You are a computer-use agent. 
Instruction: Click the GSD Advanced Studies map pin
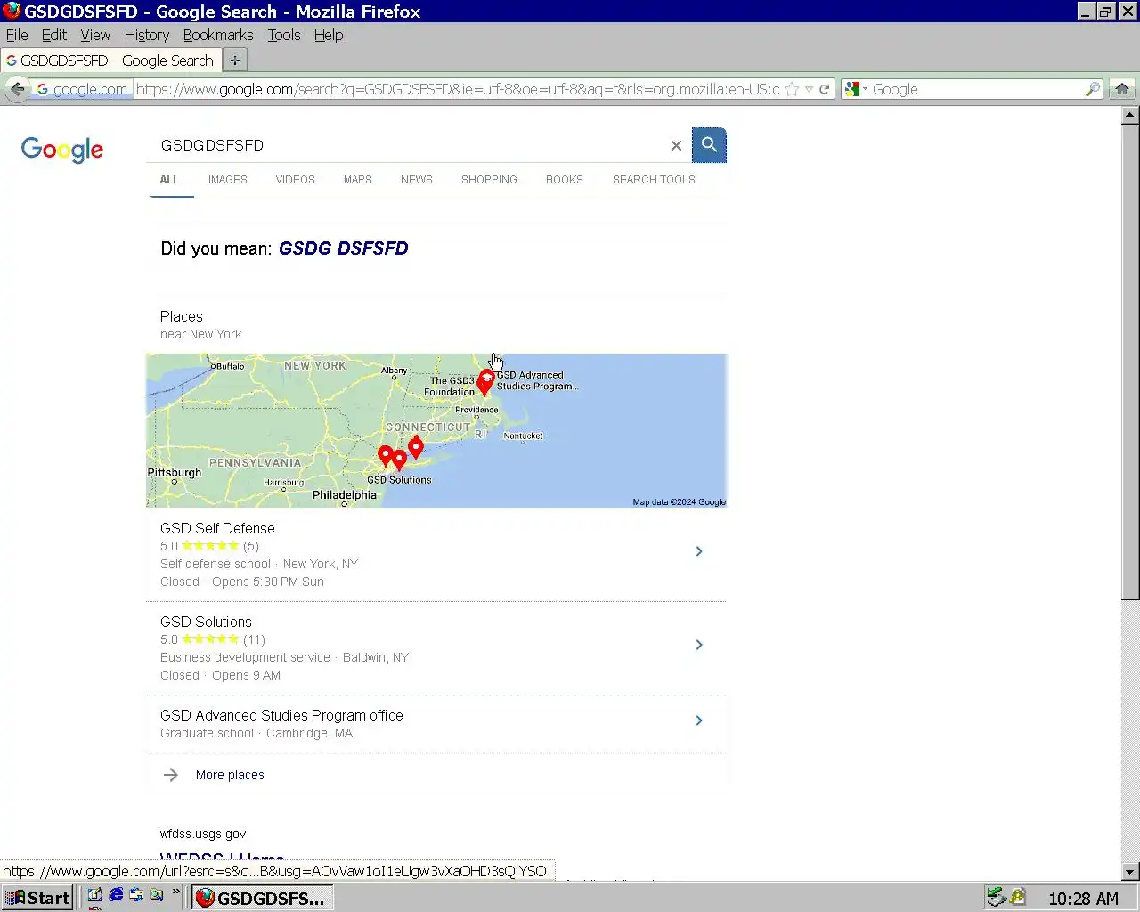tap(485, 382)
